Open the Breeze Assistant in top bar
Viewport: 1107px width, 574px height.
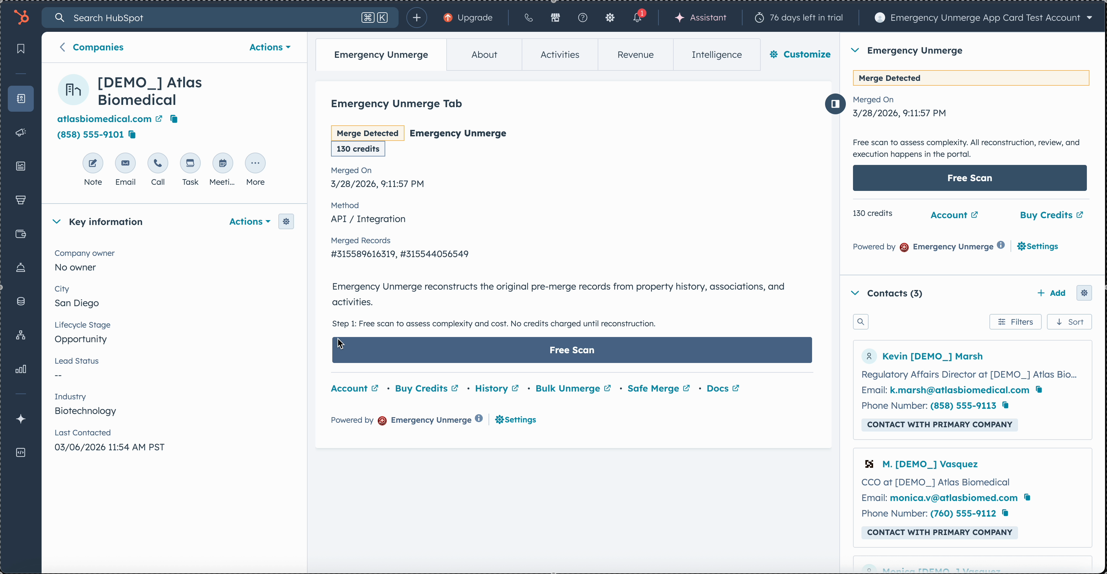tap(700, 18)
